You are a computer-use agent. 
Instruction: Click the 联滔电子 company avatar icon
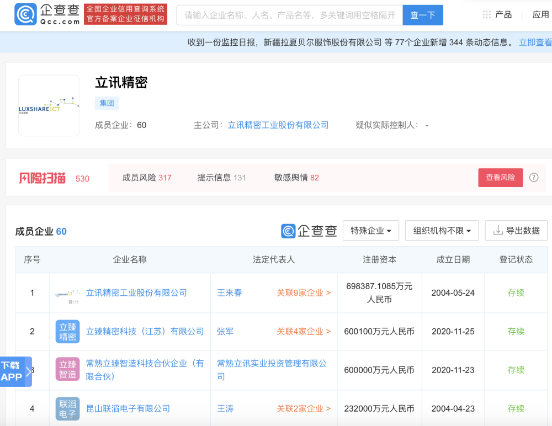[67, 409]
